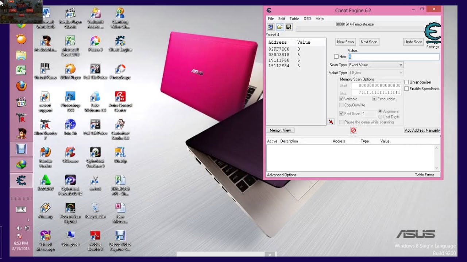Open the Table menu
This screenshot has height=262, width=467.
[x=294, y=19]
